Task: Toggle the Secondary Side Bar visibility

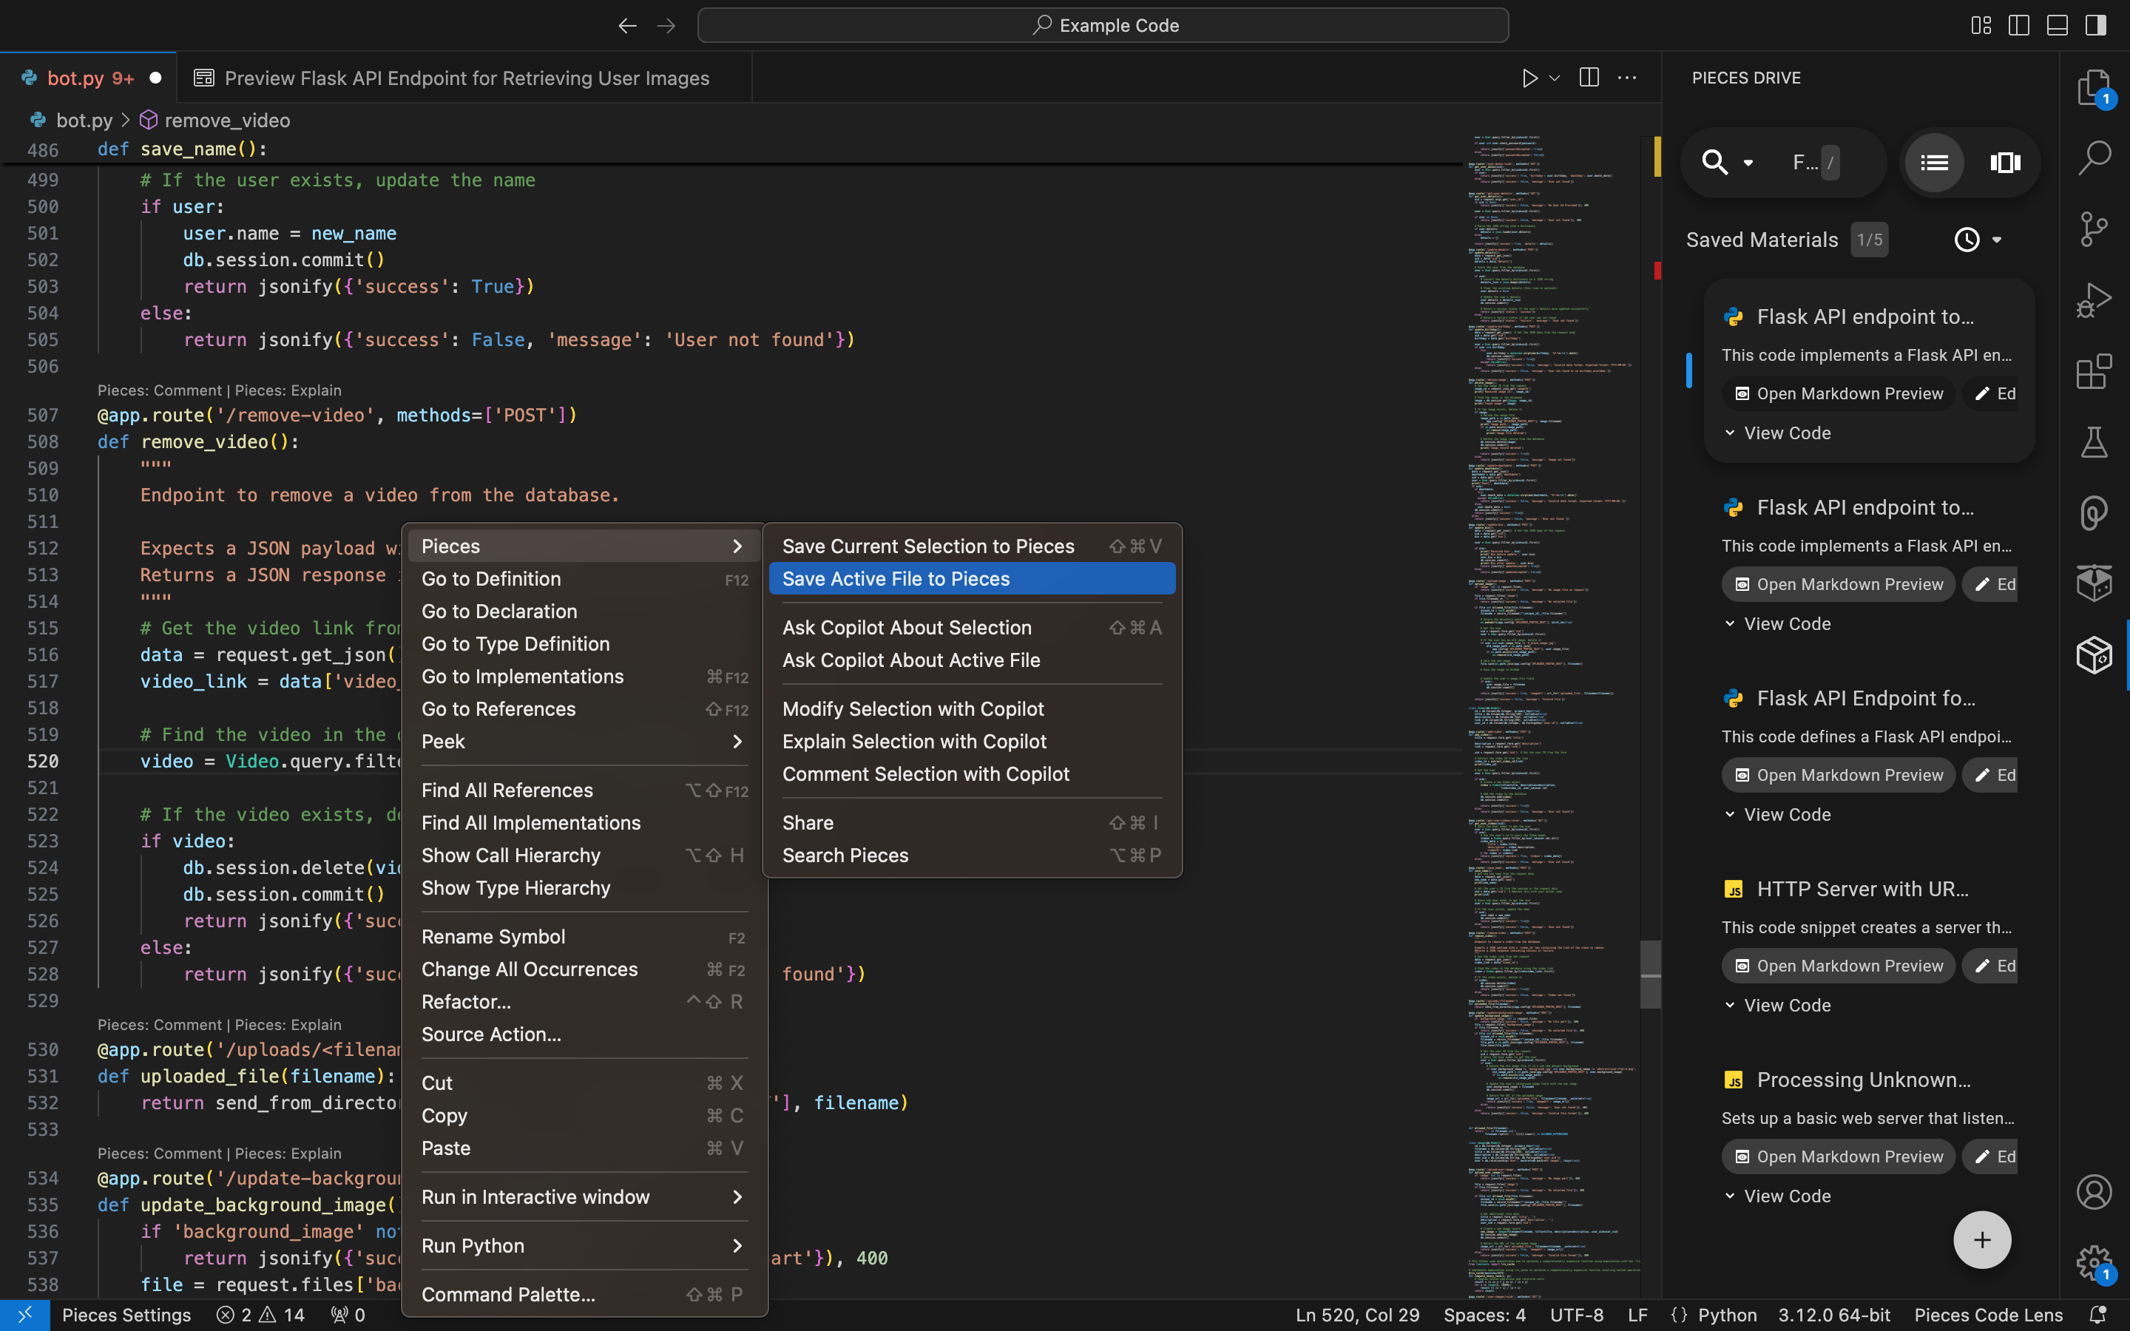Action: pos(2096,26)
